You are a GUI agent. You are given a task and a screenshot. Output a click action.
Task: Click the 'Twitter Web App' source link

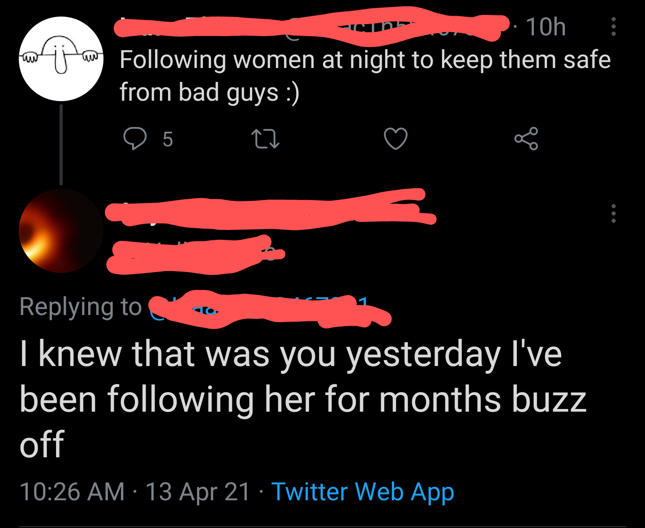click(x=362, y=492)
